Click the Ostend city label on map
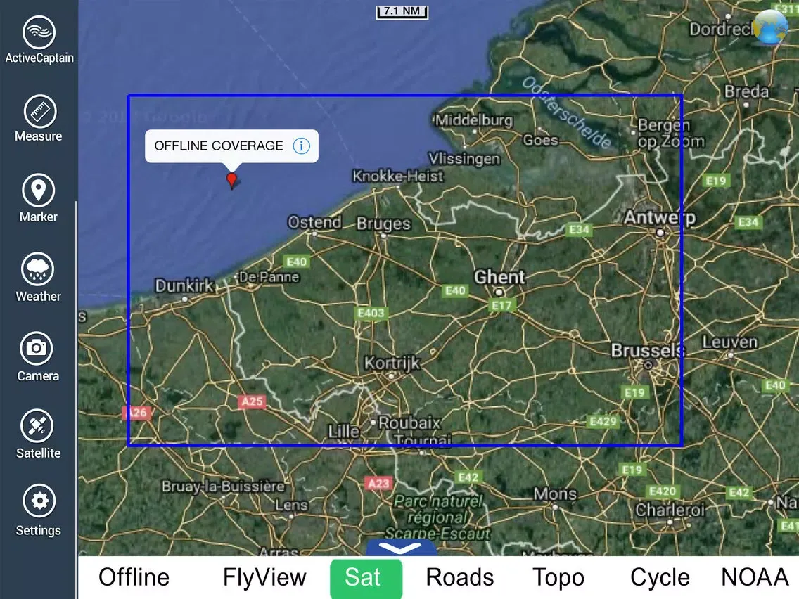Viewport: 799px width, 599px height. 314,222
